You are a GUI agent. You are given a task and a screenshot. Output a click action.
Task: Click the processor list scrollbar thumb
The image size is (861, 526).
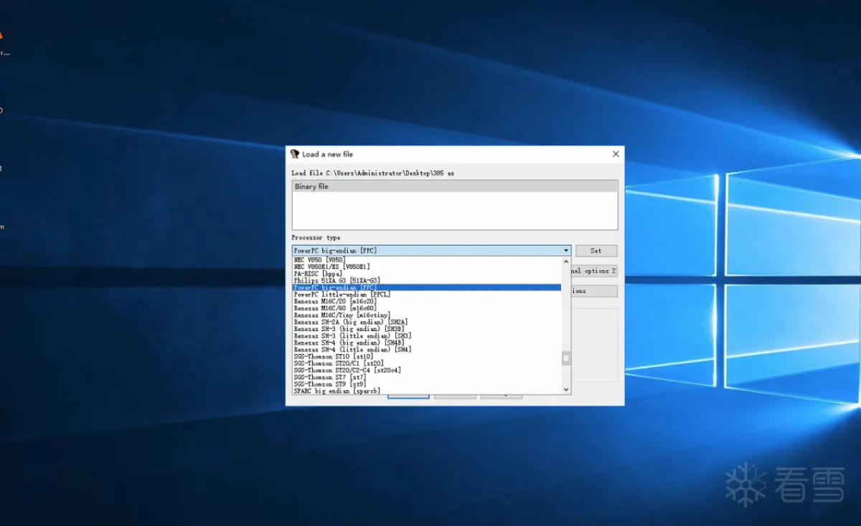pos(566,358)
